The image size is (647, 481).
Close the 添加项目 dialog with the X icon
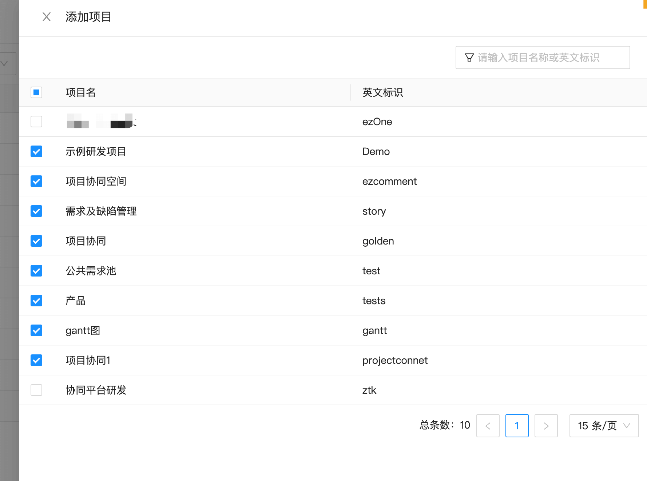click(x=47, y=17)
